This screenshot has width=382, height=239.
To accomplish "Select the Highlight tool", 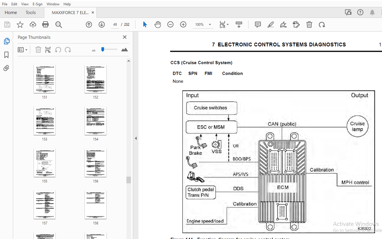I will pos(270,24).
